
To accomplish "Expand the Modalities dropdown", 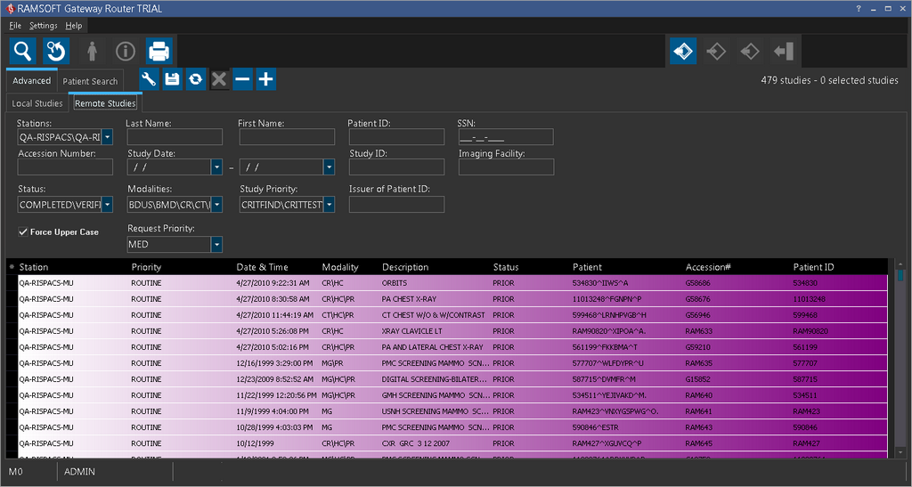I will coord(216,205).
